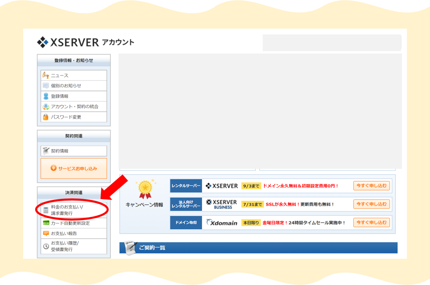Open 契約情報 in sidebar
The width and height of the screenshot is (430, 285).
click(x=74, y=151)
